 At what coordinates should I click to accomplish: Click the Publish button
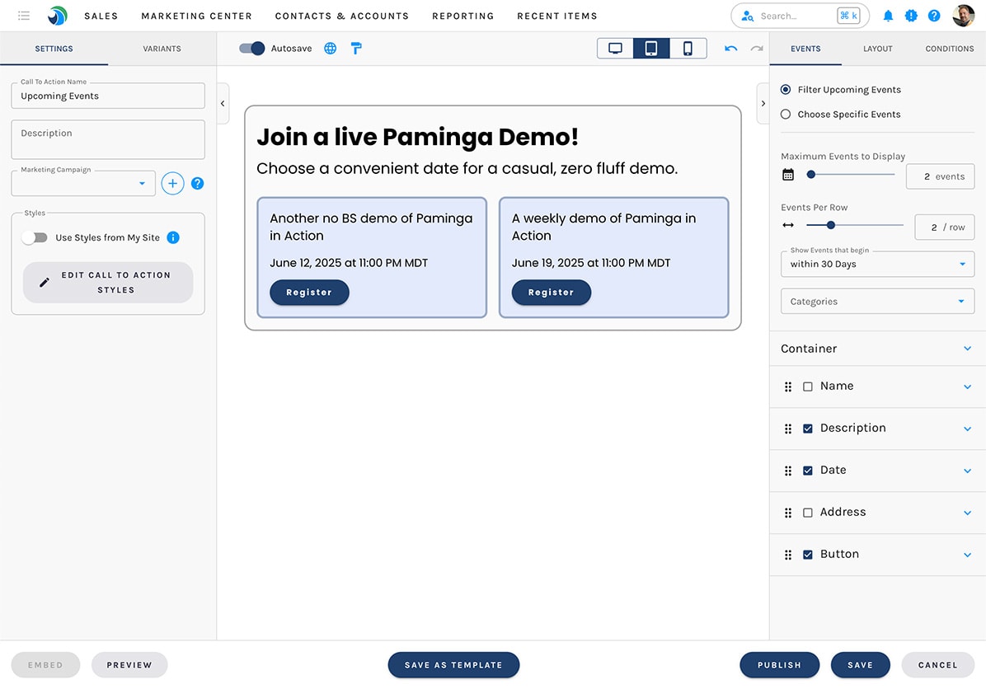click(x=779, y=664)
